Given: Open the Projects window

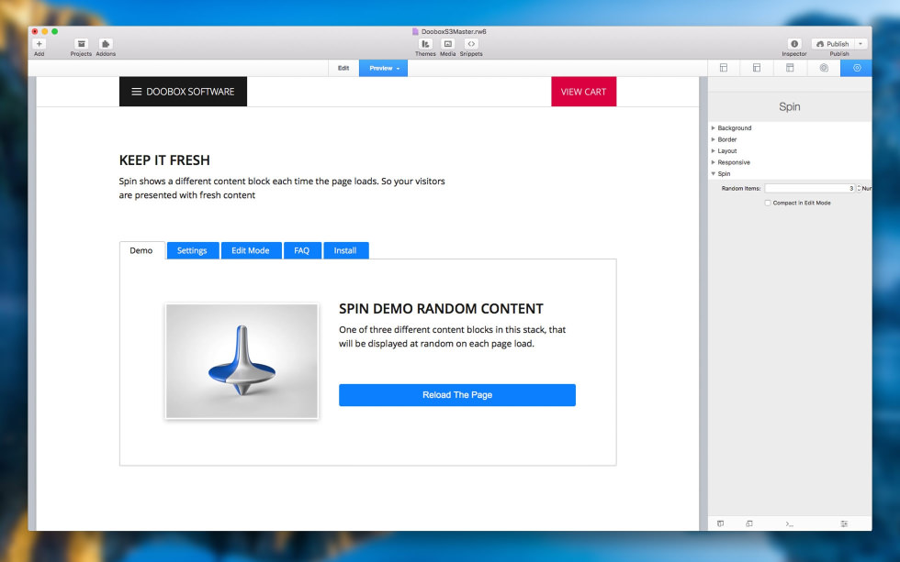Looking at the screenshot, I should click(81, 44).
